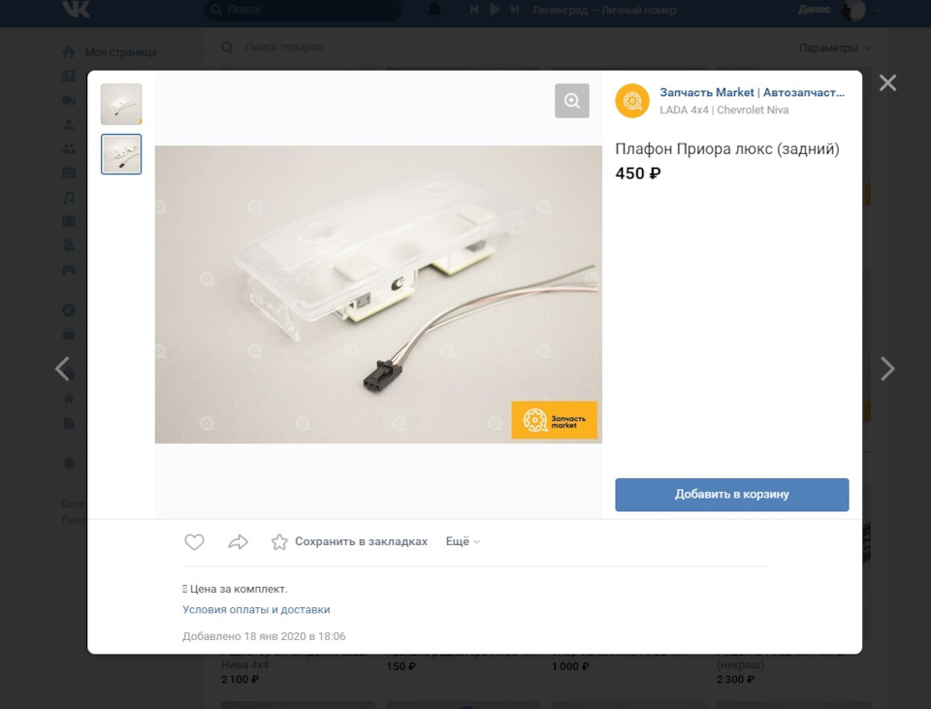Open notifications bell in top bar
The image size is (931, 709).
pos(434,10)
